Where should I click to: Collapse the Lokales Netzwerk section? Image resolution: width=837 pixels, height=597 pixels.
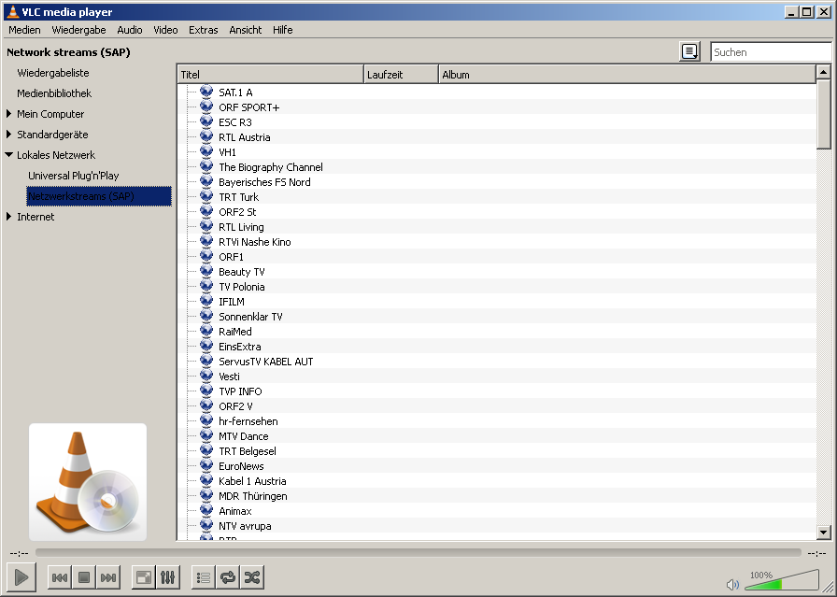(9, 155)
